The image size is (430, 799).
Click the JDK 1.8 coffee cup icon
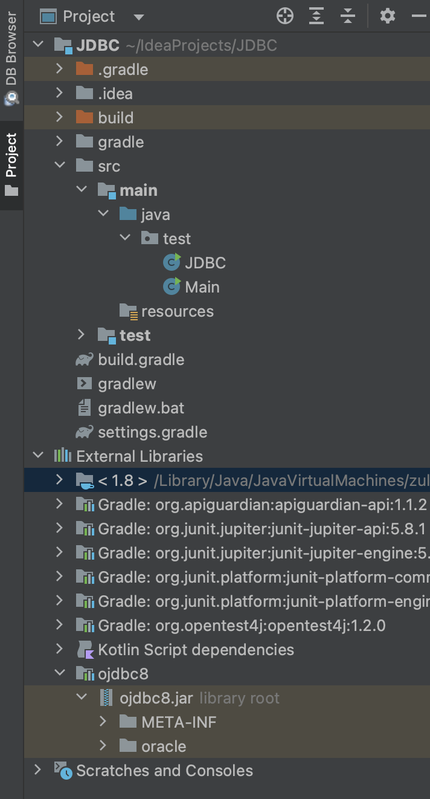(x=85, y=481)
